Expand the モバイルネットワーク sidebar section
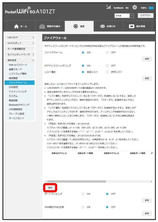 [x=20, y=55]
